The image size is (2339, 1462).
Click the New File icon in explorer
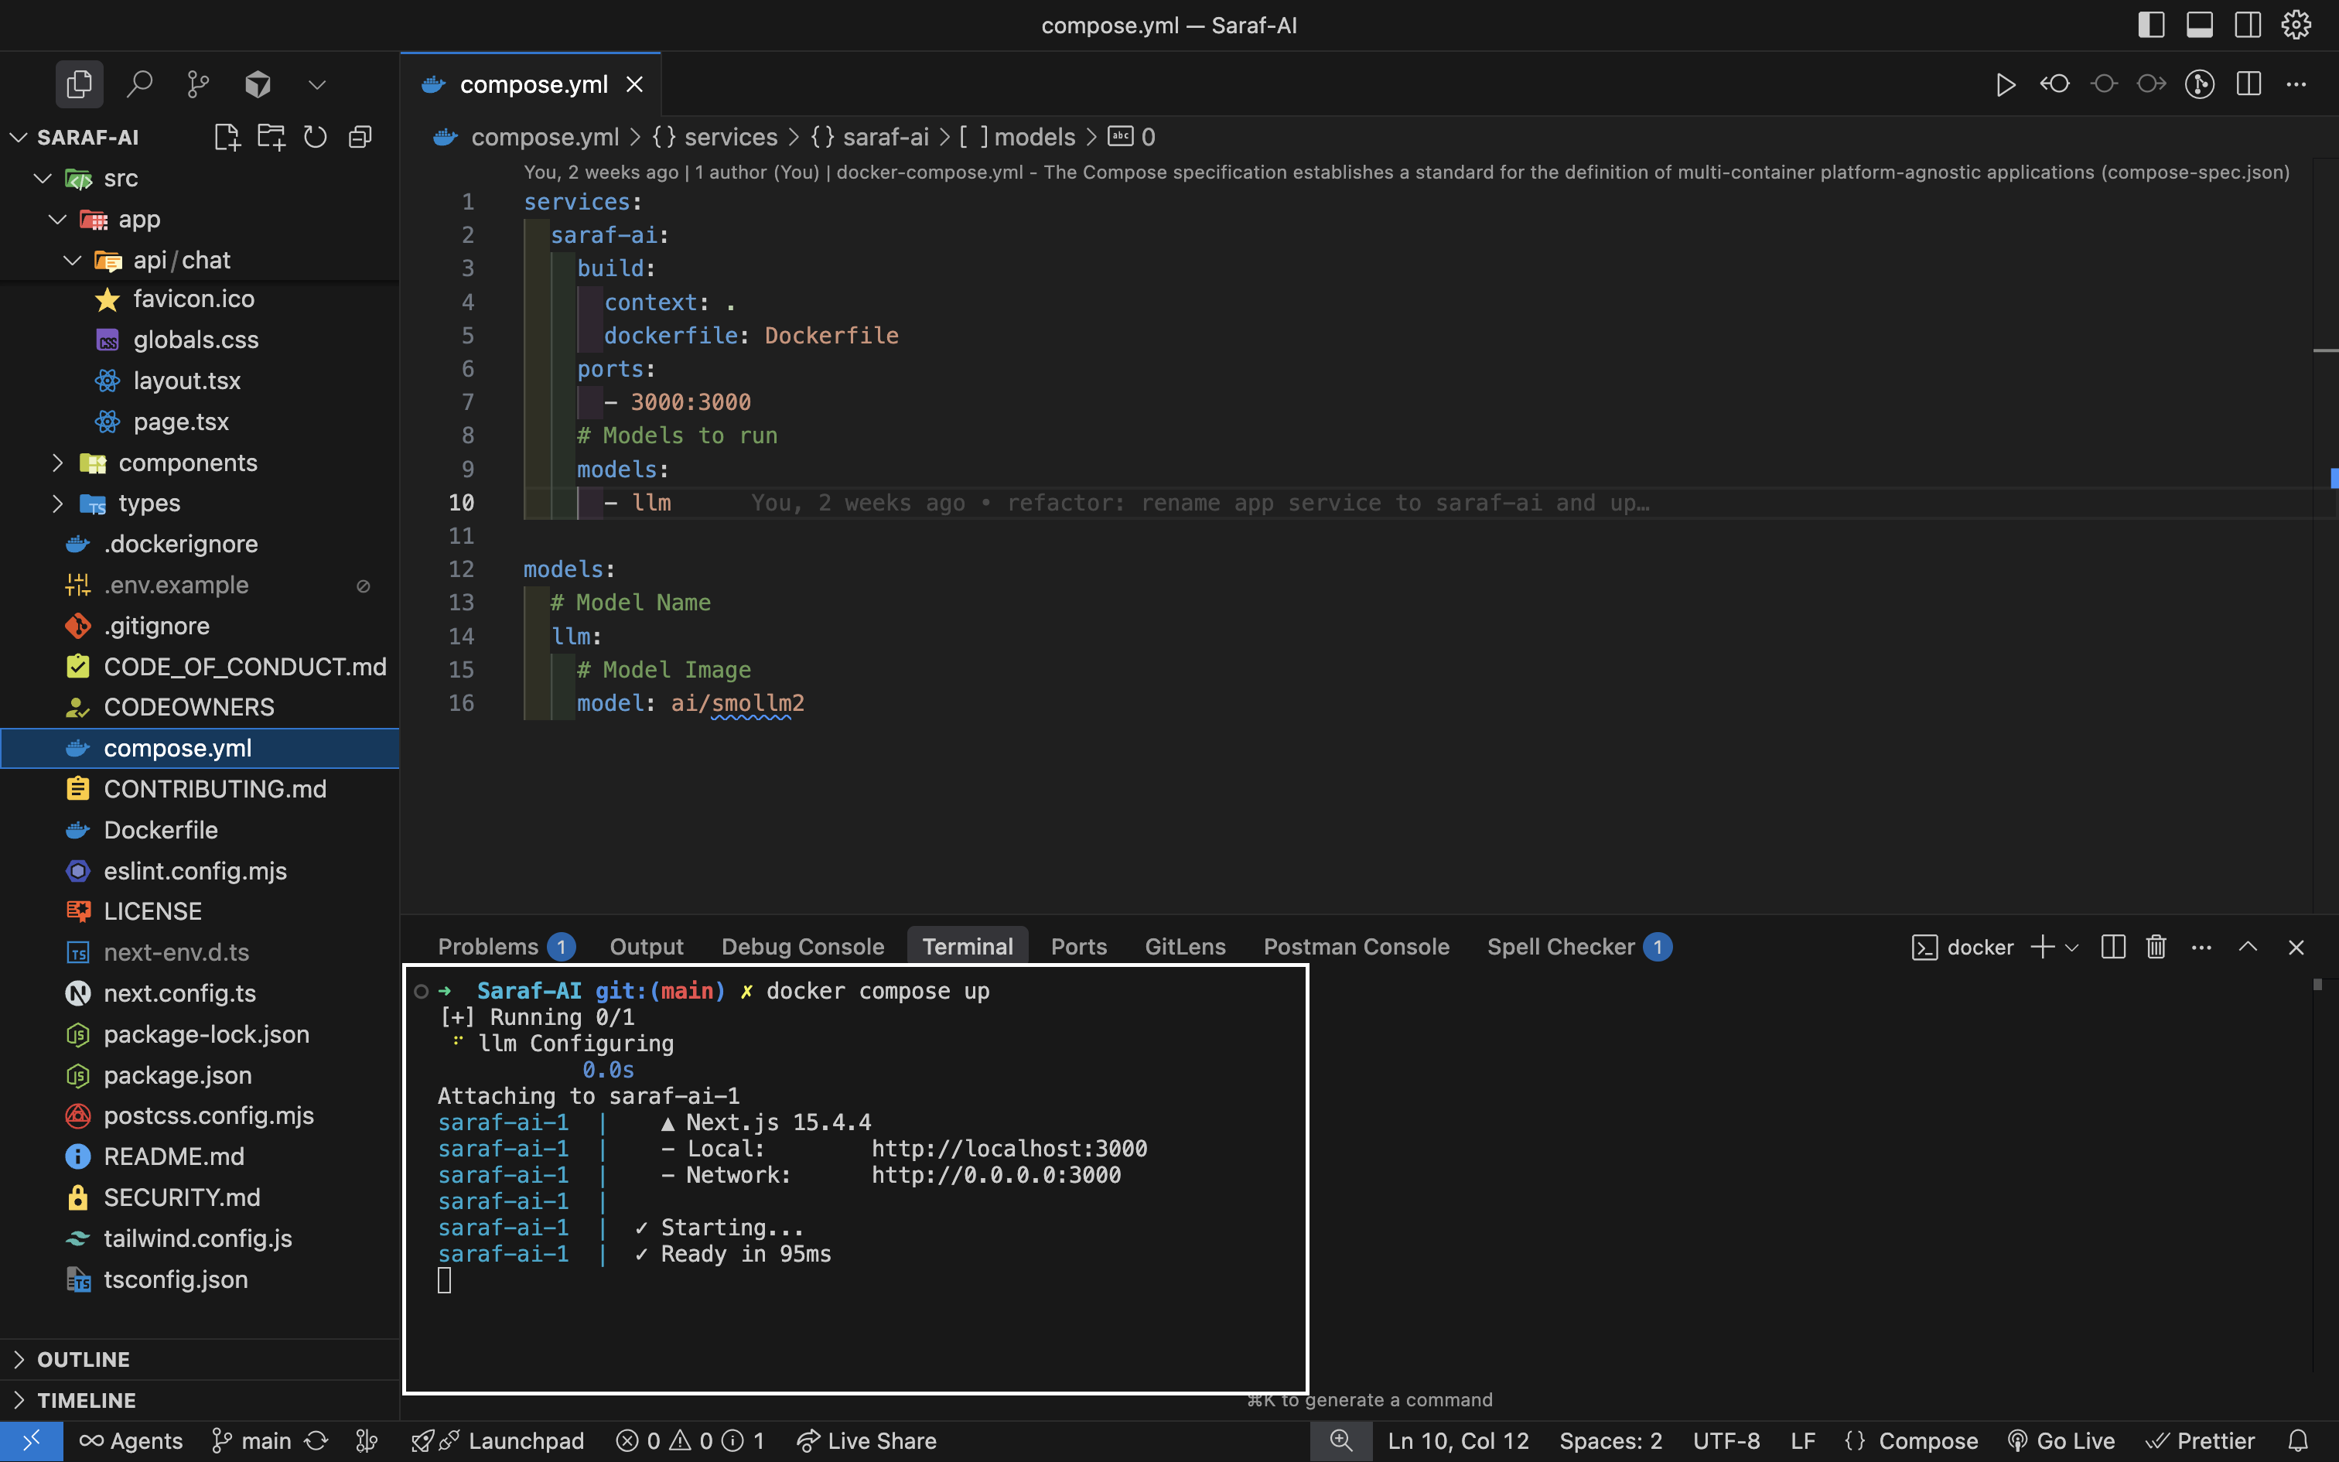[x=226, y=138]
